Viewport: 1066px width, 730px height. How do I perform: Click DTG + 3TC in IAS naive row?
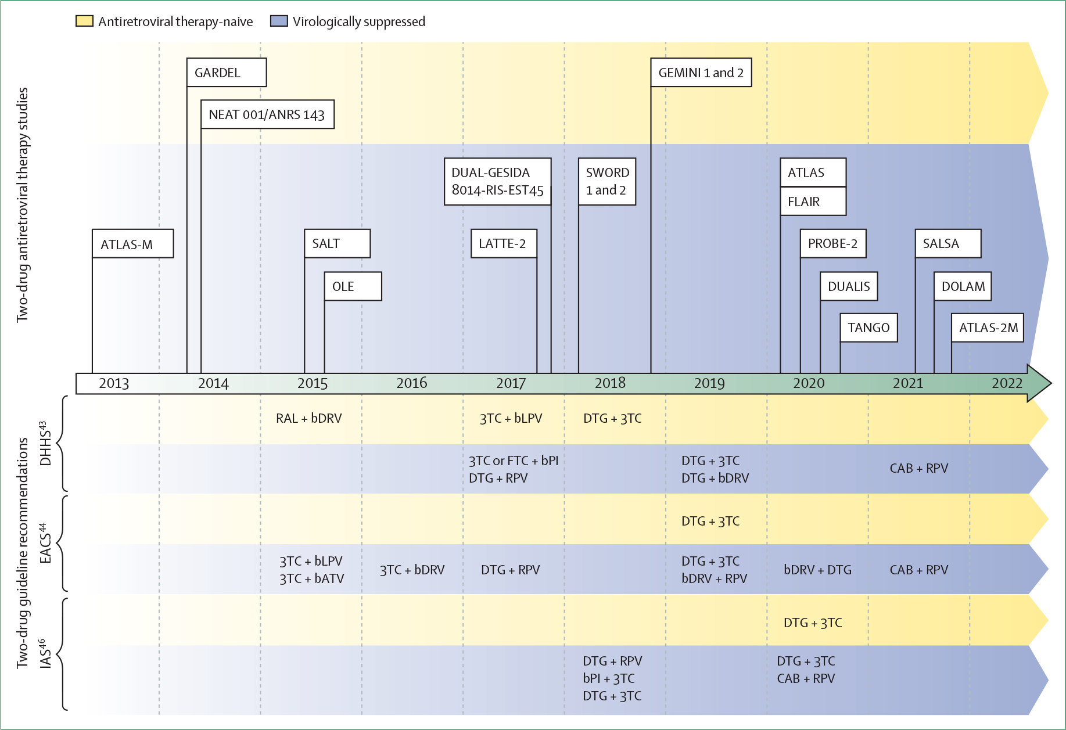pos(813,623)
